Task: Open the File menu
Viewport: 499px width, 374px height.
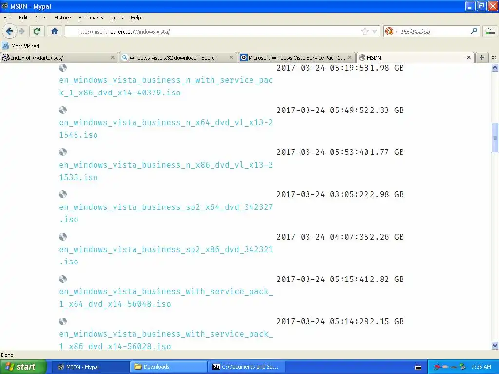Action: pos(7,18)
